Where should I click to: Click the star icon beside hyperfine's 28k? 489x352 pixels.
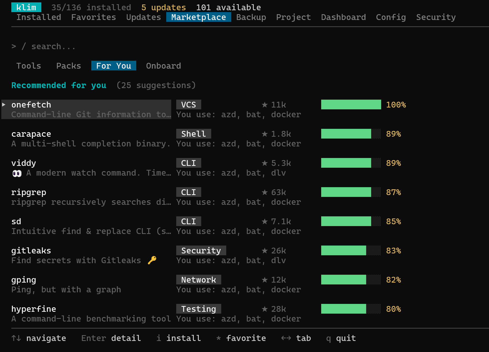[265, 309]
